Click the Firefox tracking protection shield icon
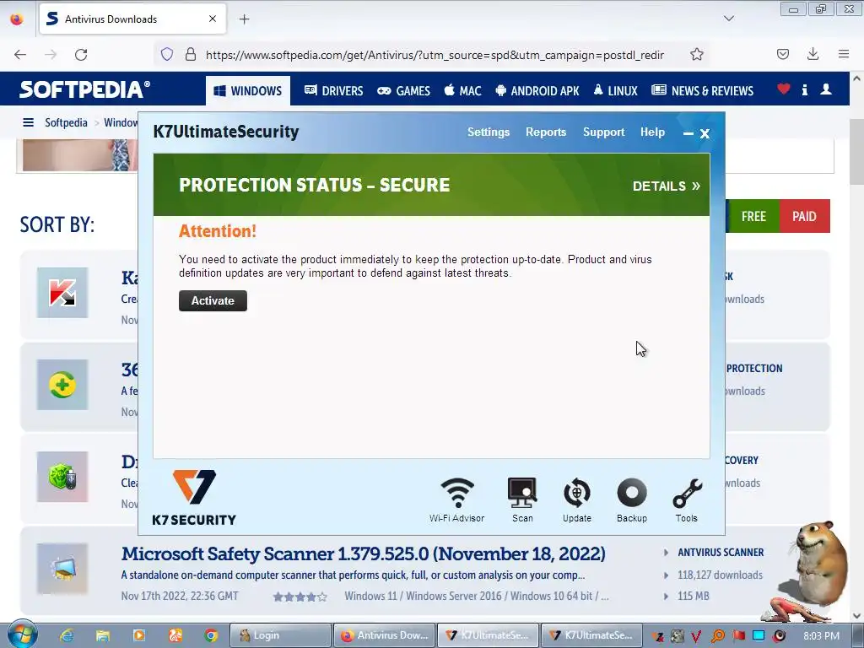Viewport: 864px width, 648px height. click(x=167, y=54)
